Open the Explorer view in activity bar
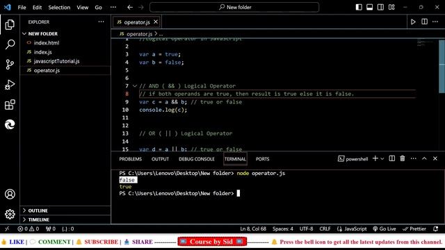This screenshot has width=445, height=250. click(10, 25)
